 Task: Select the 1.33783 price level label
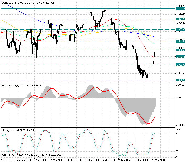click(x=181, y=65)
